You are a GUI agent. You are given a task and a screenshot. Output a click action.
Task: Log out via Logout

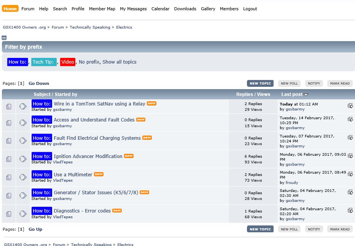[x=250, y=9]
